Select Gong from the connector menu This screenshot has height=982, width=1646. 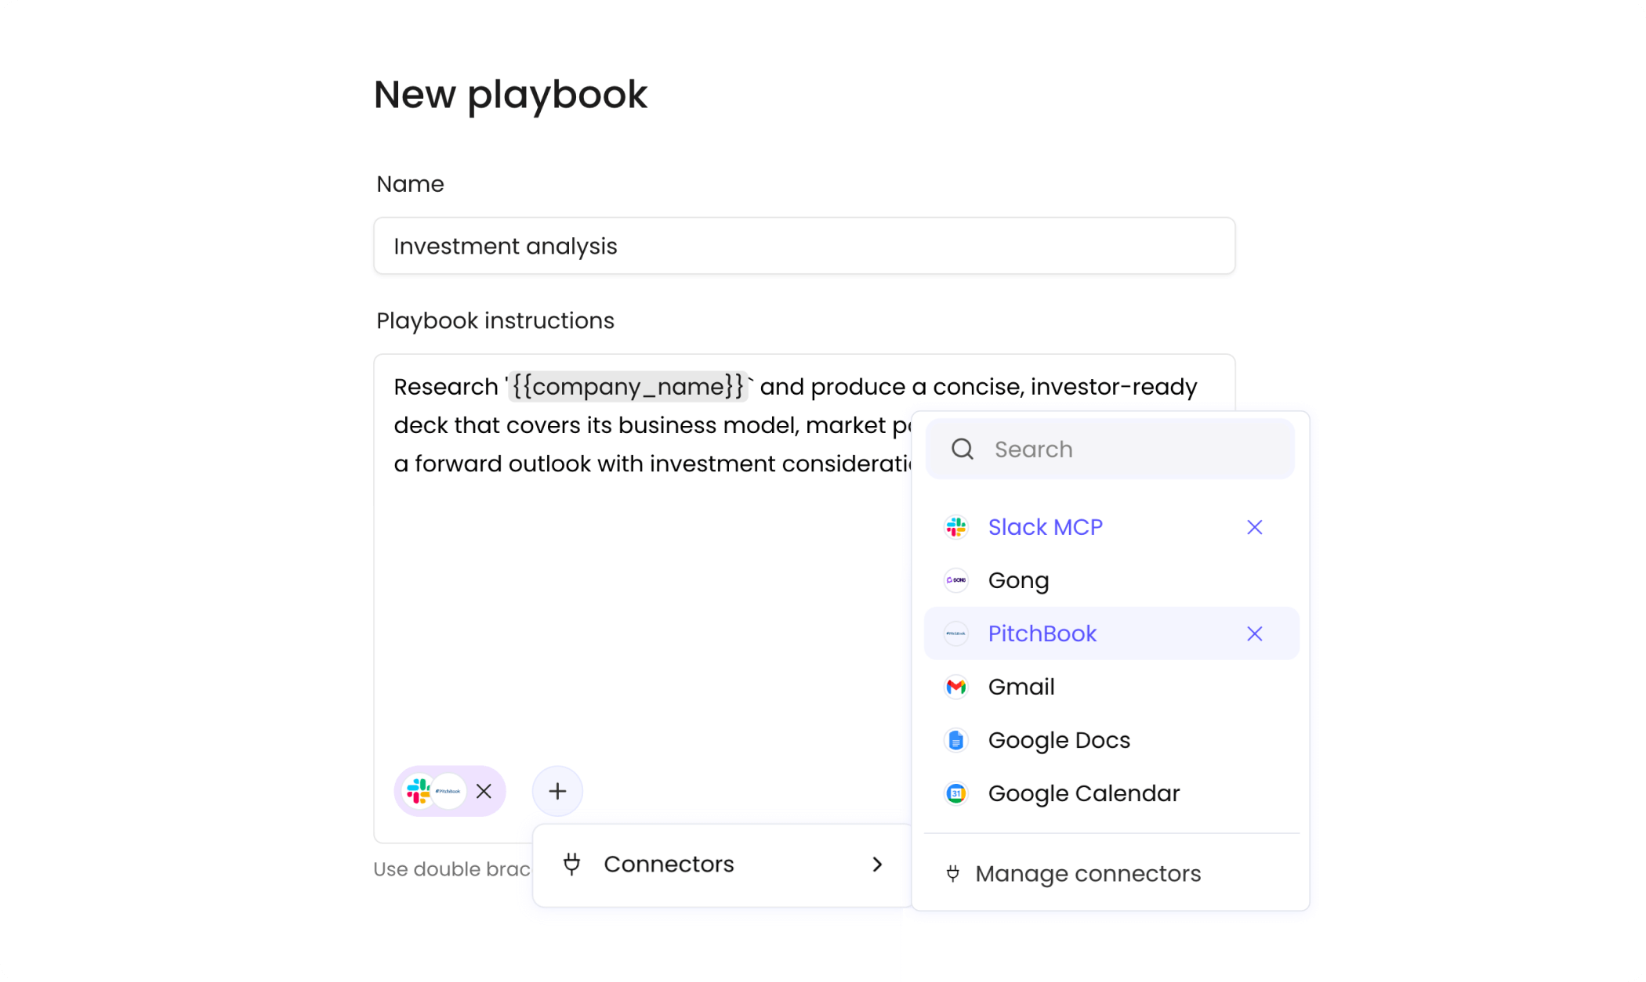point(1018,580)
